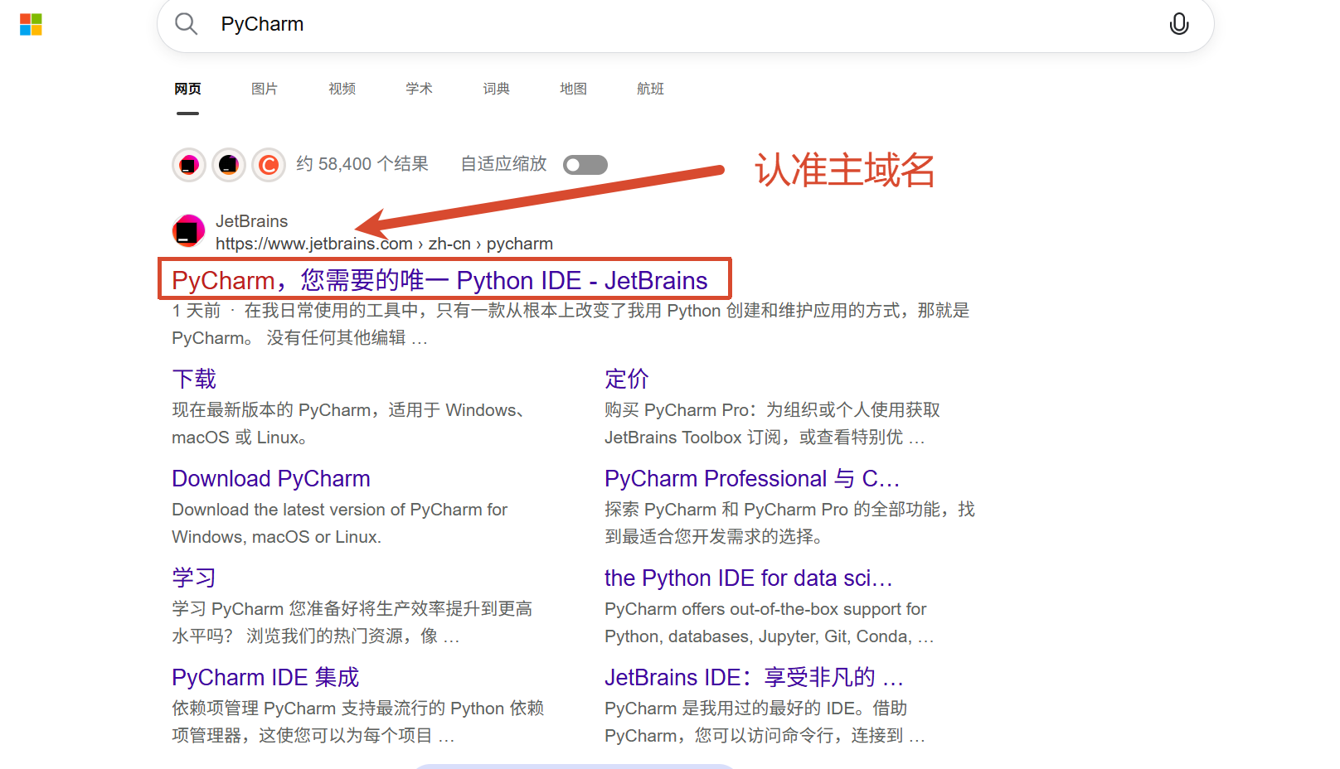1340x769 pixels.
Task: Select the 航班 tab
Action: pos(650,89)
